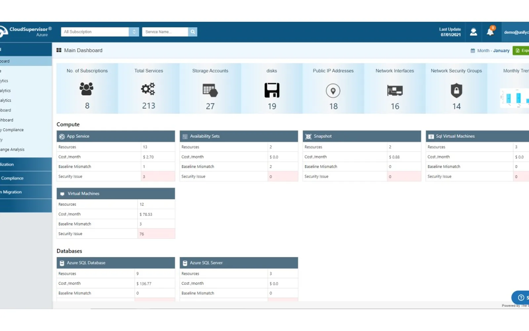Click the Total Services count 213
The width and height of the screenshot is (529, 331).
(x=148, y=106)
